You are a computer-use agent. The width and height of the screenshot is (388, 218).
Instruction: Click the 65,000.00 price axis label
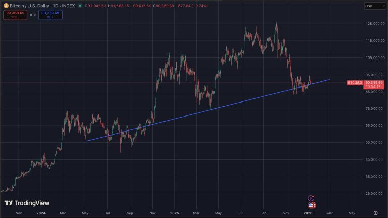[374, 126]
